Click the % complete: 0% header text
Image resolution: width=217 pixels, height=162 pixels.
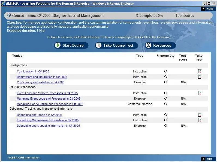(x=149, y=15)
